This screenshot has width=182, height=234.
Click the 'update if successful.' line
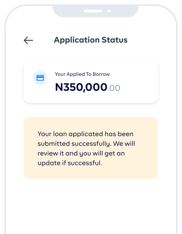pos(70,163)
